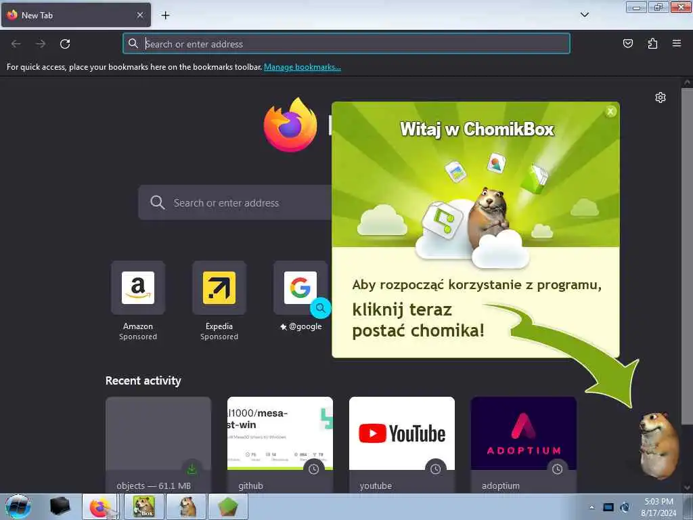
Task: Open new tab personalize gear icon
Action: [661, 97]
